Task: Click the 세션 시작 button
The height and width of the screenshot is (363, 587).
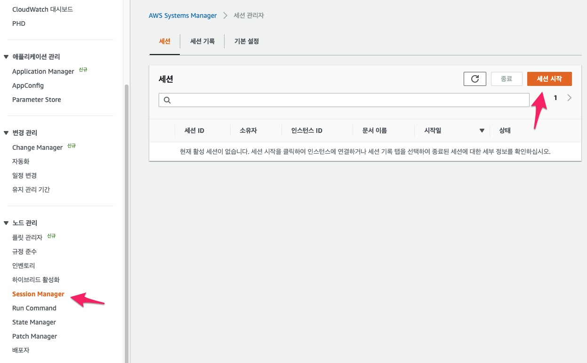Action: click(549, 79)
